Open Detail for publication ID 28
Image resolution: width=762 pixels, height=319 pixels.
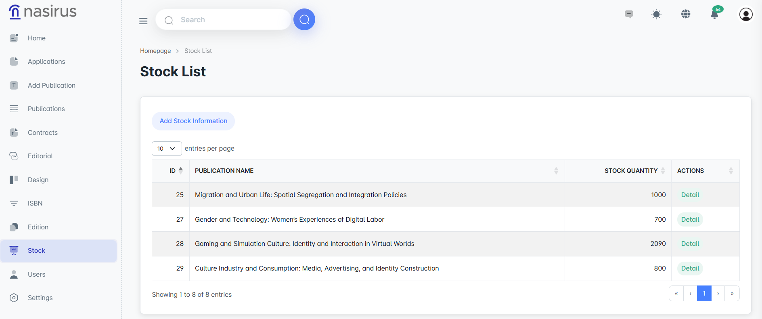click(690, 244)
